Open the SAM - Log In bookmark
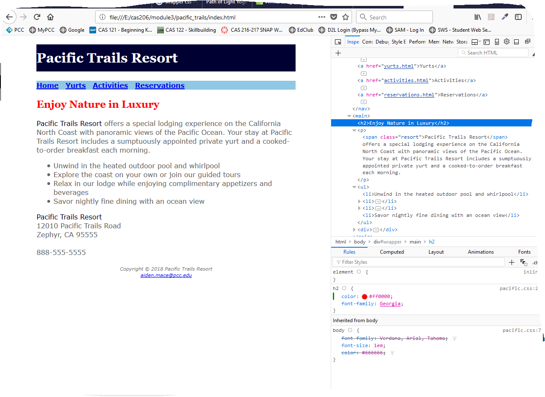Screen dimensions: 545x397 405,30
